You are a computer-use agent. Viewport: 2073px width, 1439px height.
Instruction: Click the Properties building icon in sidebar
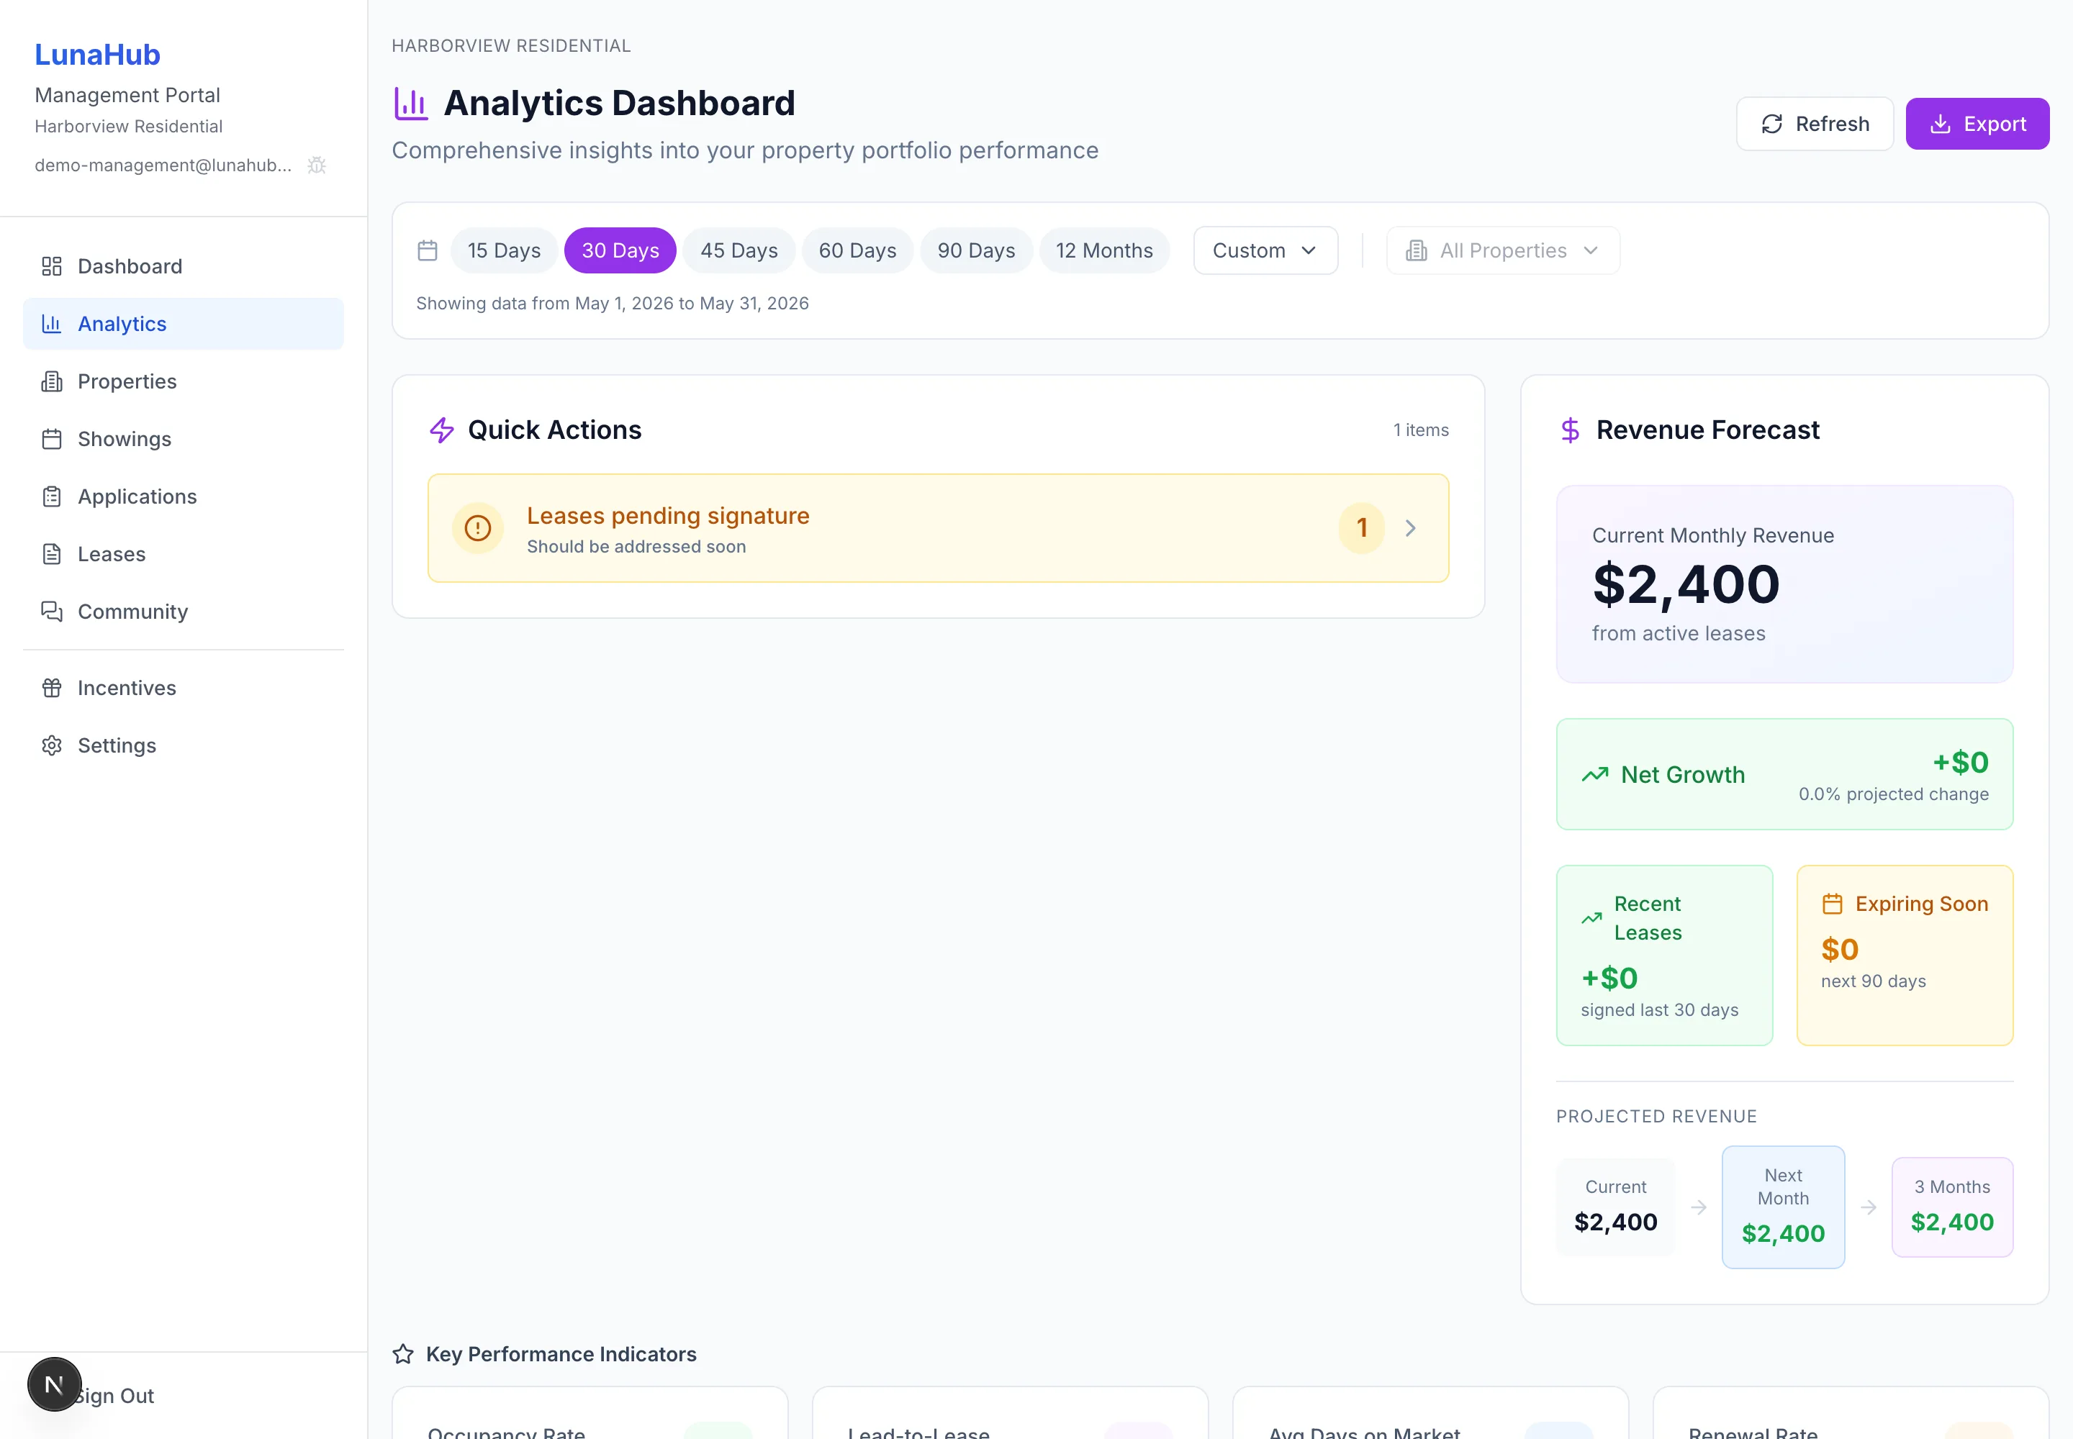pyautogui.click(x=51, y=381)
